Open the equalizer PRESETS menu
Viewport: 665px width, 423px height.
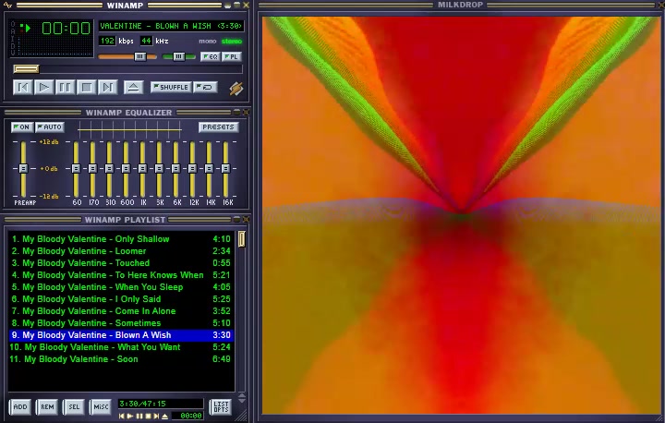click(218, 127)
